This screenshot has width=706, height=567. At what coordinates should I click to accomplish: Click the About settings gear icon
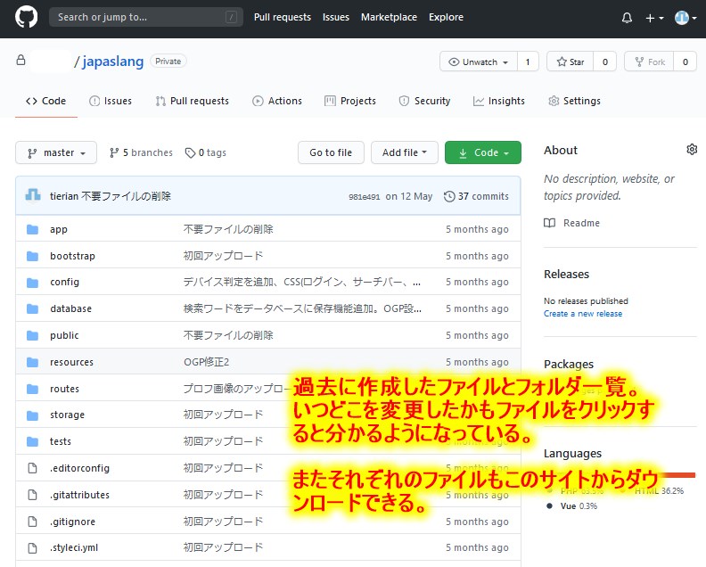[x=692, y=150]
